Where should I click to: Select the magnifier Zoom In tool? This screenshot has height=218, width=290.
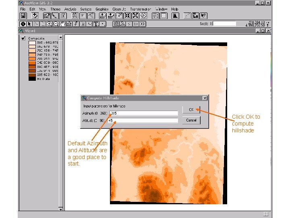click(x=49, y=24)
